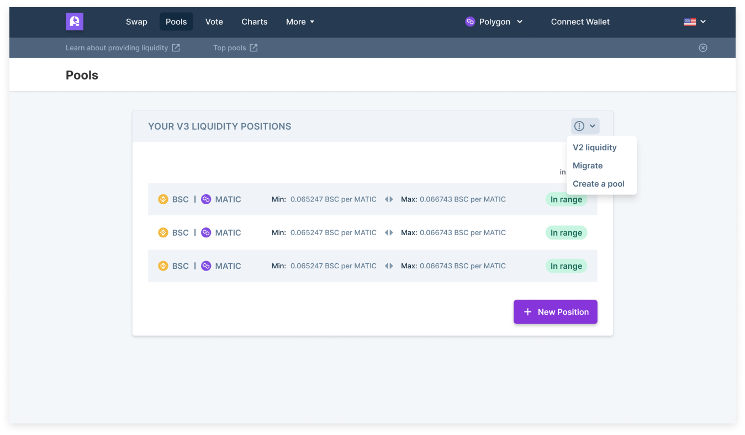Click swap arrows icon in second position row

(389, 232)
